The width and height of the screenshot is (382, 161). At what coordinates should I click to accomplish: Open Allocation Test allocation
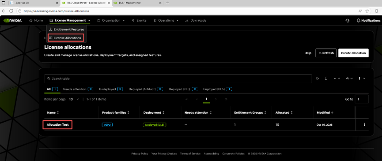coord(58,124)
